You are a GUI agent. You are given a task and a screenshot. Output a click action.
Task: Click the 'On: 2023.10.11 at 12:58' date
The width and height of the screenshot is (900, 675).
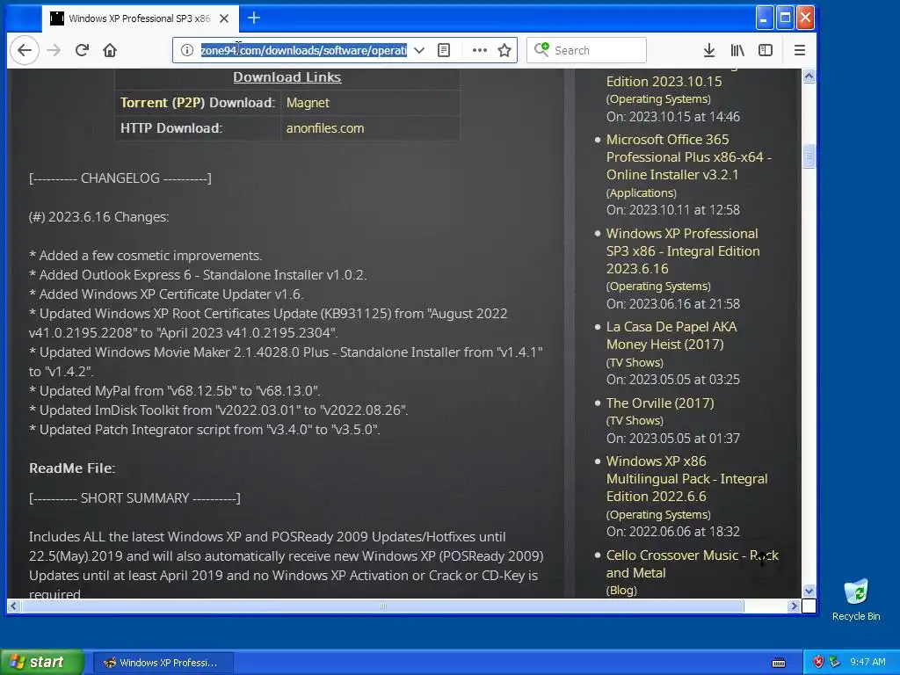[x=672, y=210]
